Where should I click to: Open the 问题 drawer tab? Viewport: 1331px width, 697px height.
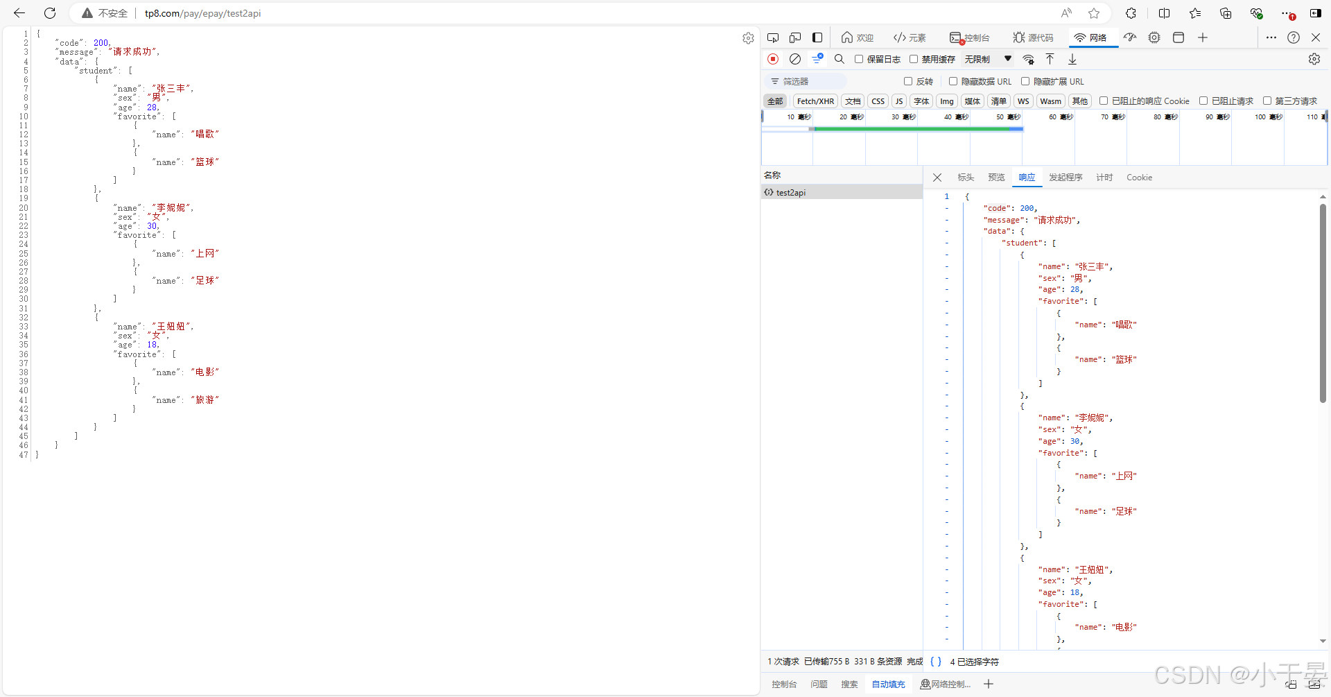(819, 684)
